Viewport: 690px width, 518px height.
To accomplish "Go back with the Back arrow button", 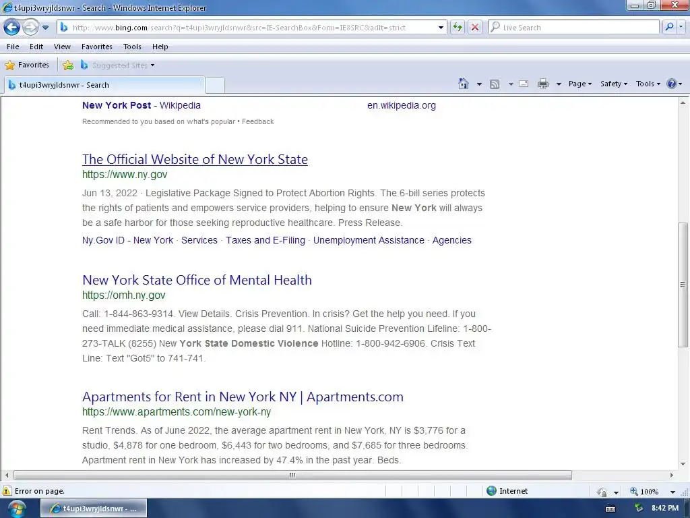I will (x=12, y=27).
